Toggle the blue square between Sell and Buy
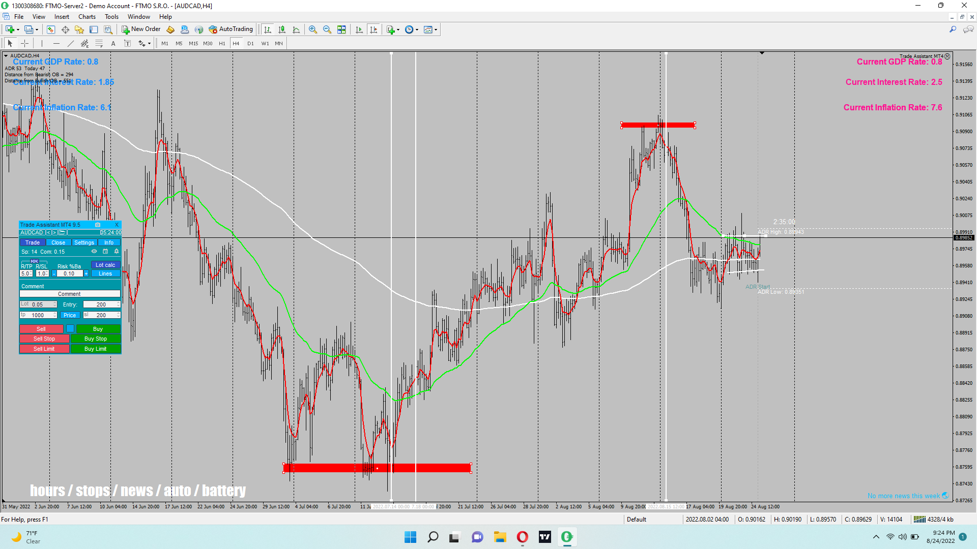Viewport: 977px width, 549px height. point(70,329)
